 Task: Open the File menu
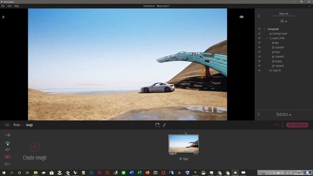[x=3, y=6]
